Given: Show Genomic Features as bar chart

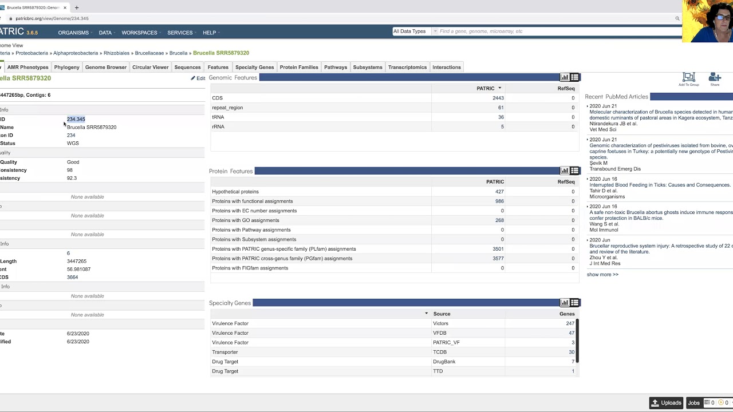Looking at the screenshot, I should pyautogui.click(x=565, y=77).
